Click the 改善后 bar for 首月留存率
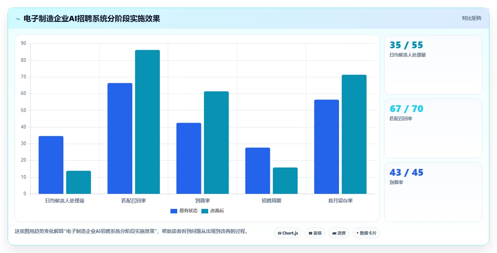The height and width of the screenshot is (253, 497). (x=354, y=134)
